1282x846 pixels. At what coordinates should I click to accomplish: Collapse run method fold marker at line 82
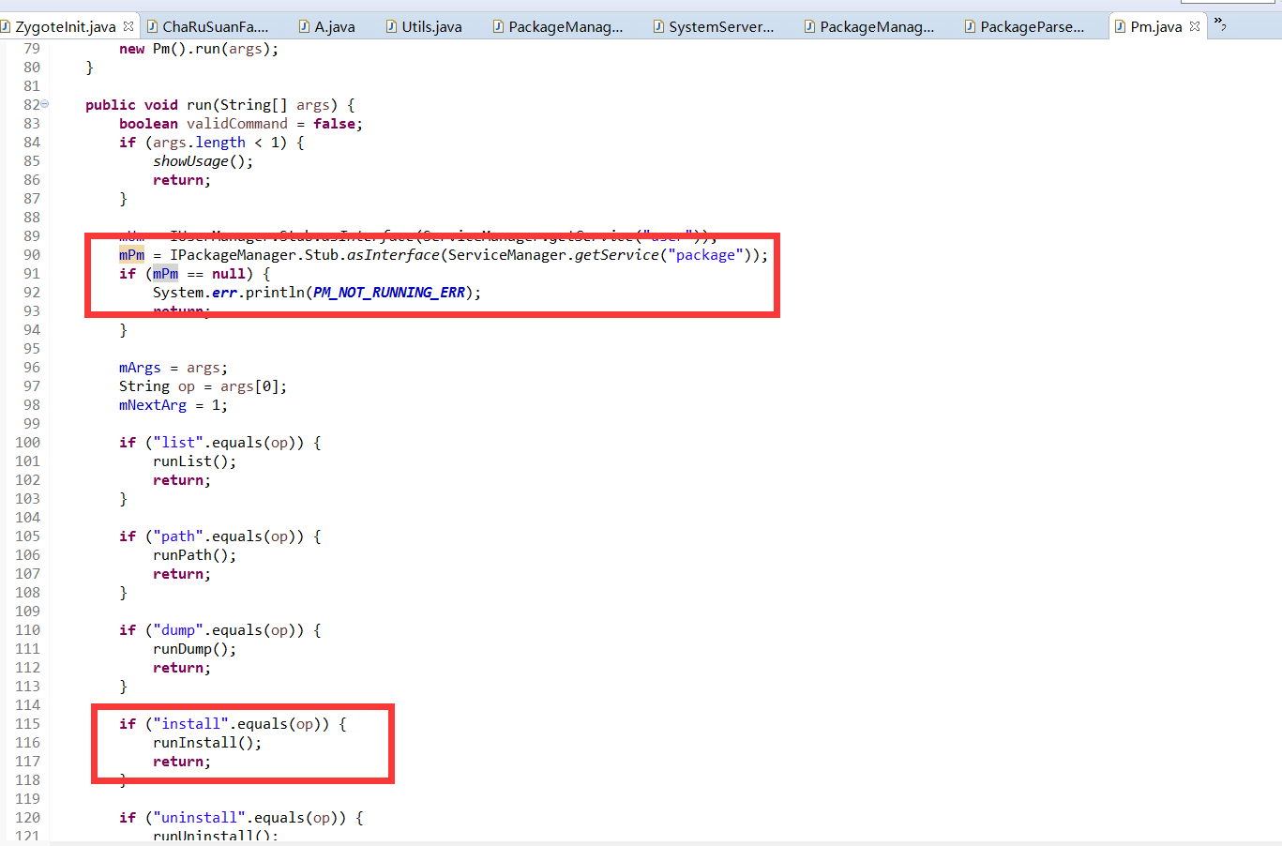(44, 104)
